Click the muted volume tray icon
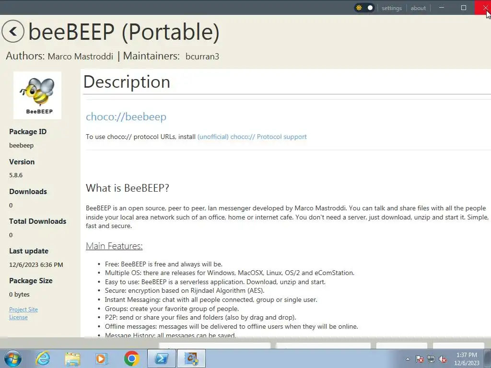 click(x=443, y=359)
